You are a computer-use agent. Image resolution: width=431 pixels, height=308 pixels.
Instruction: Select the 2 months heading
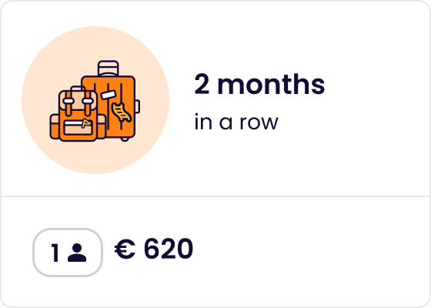[x=260, y=85]
